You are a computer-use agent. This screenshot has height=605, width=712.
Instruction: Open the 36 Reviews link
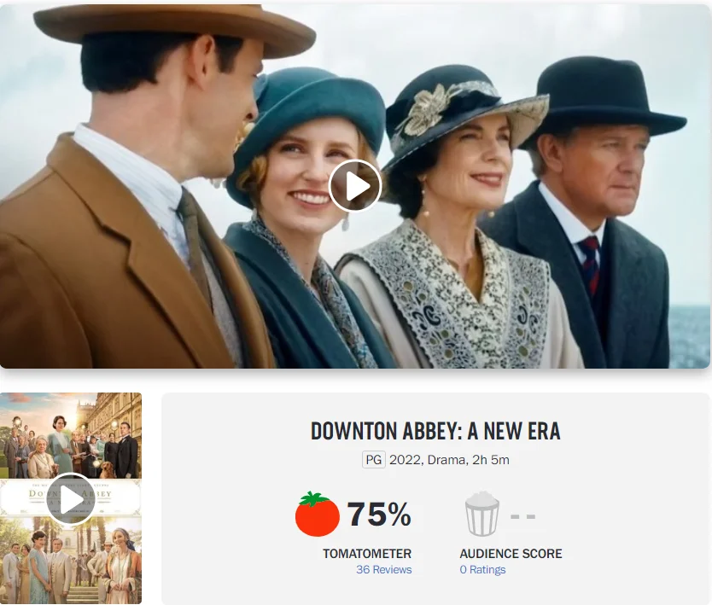click(x=383, y=570)
